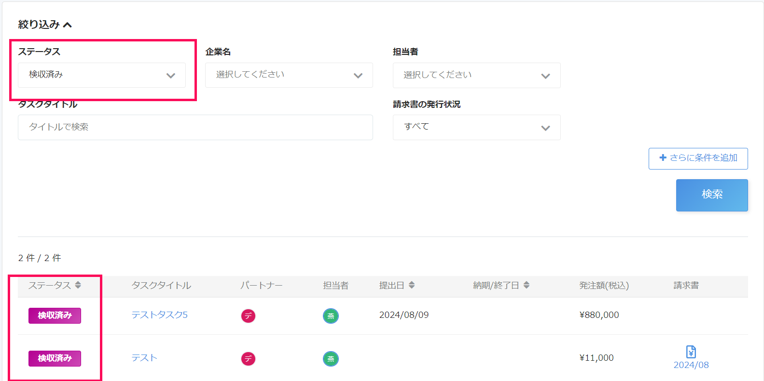Sort by 納期/終了日 column arrows
Screen dimensions: 764x381
(x=527, y=285)
